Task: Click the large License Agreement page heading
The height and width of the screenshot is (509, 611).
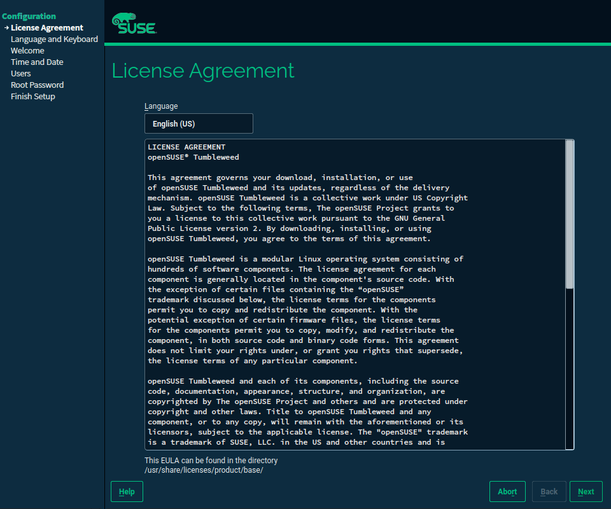Action: [x=203, y=71]
